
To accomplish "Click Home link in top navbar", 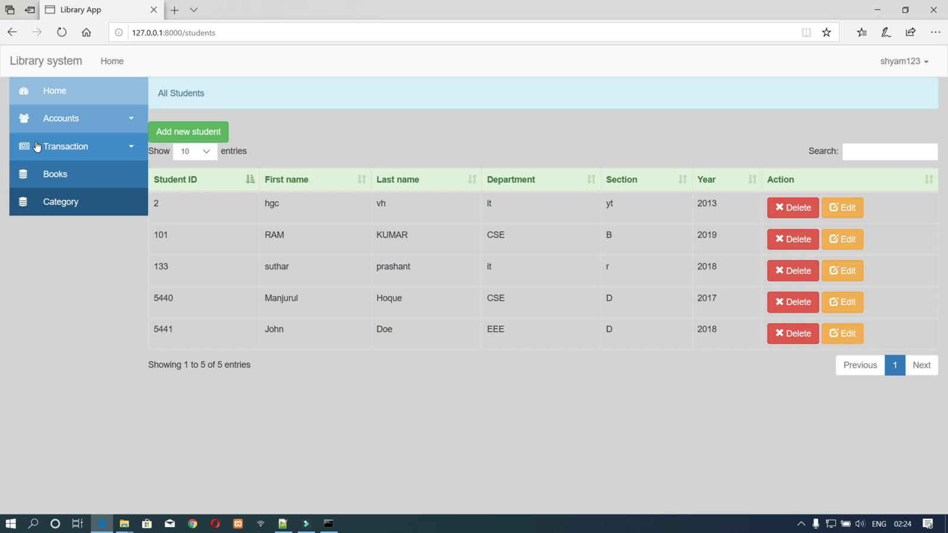I will [x=112, y=61].
